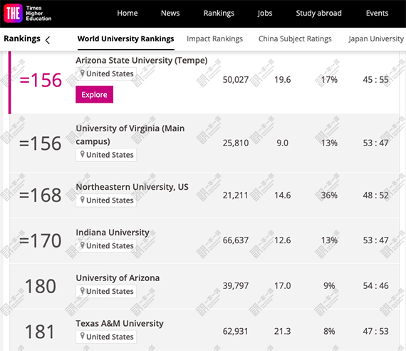Image resolution: width=406 pixels, height=351 pixels.
Task: Click the 17.0 students-per-staff value
Action: pos(283,285)
